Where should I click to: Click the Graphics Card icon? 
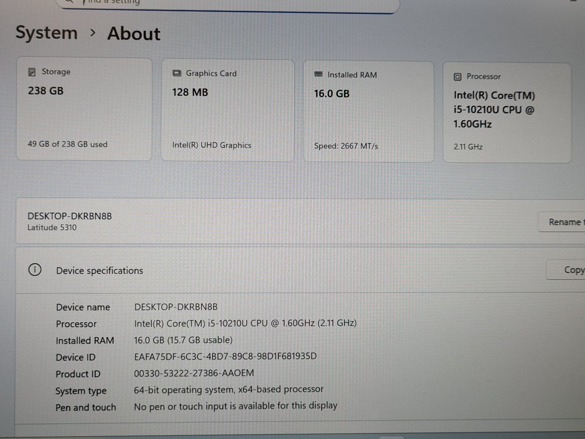177,74
